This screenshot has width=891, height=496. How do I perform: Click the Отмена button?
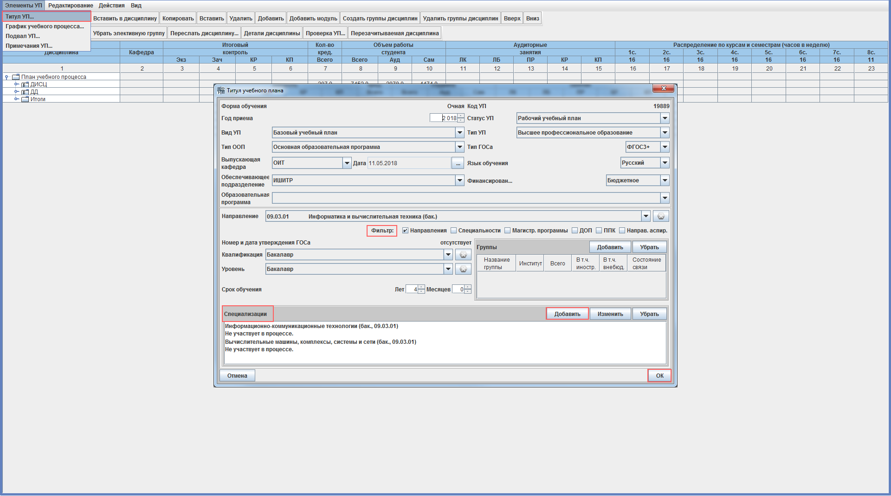pos(237,376)
